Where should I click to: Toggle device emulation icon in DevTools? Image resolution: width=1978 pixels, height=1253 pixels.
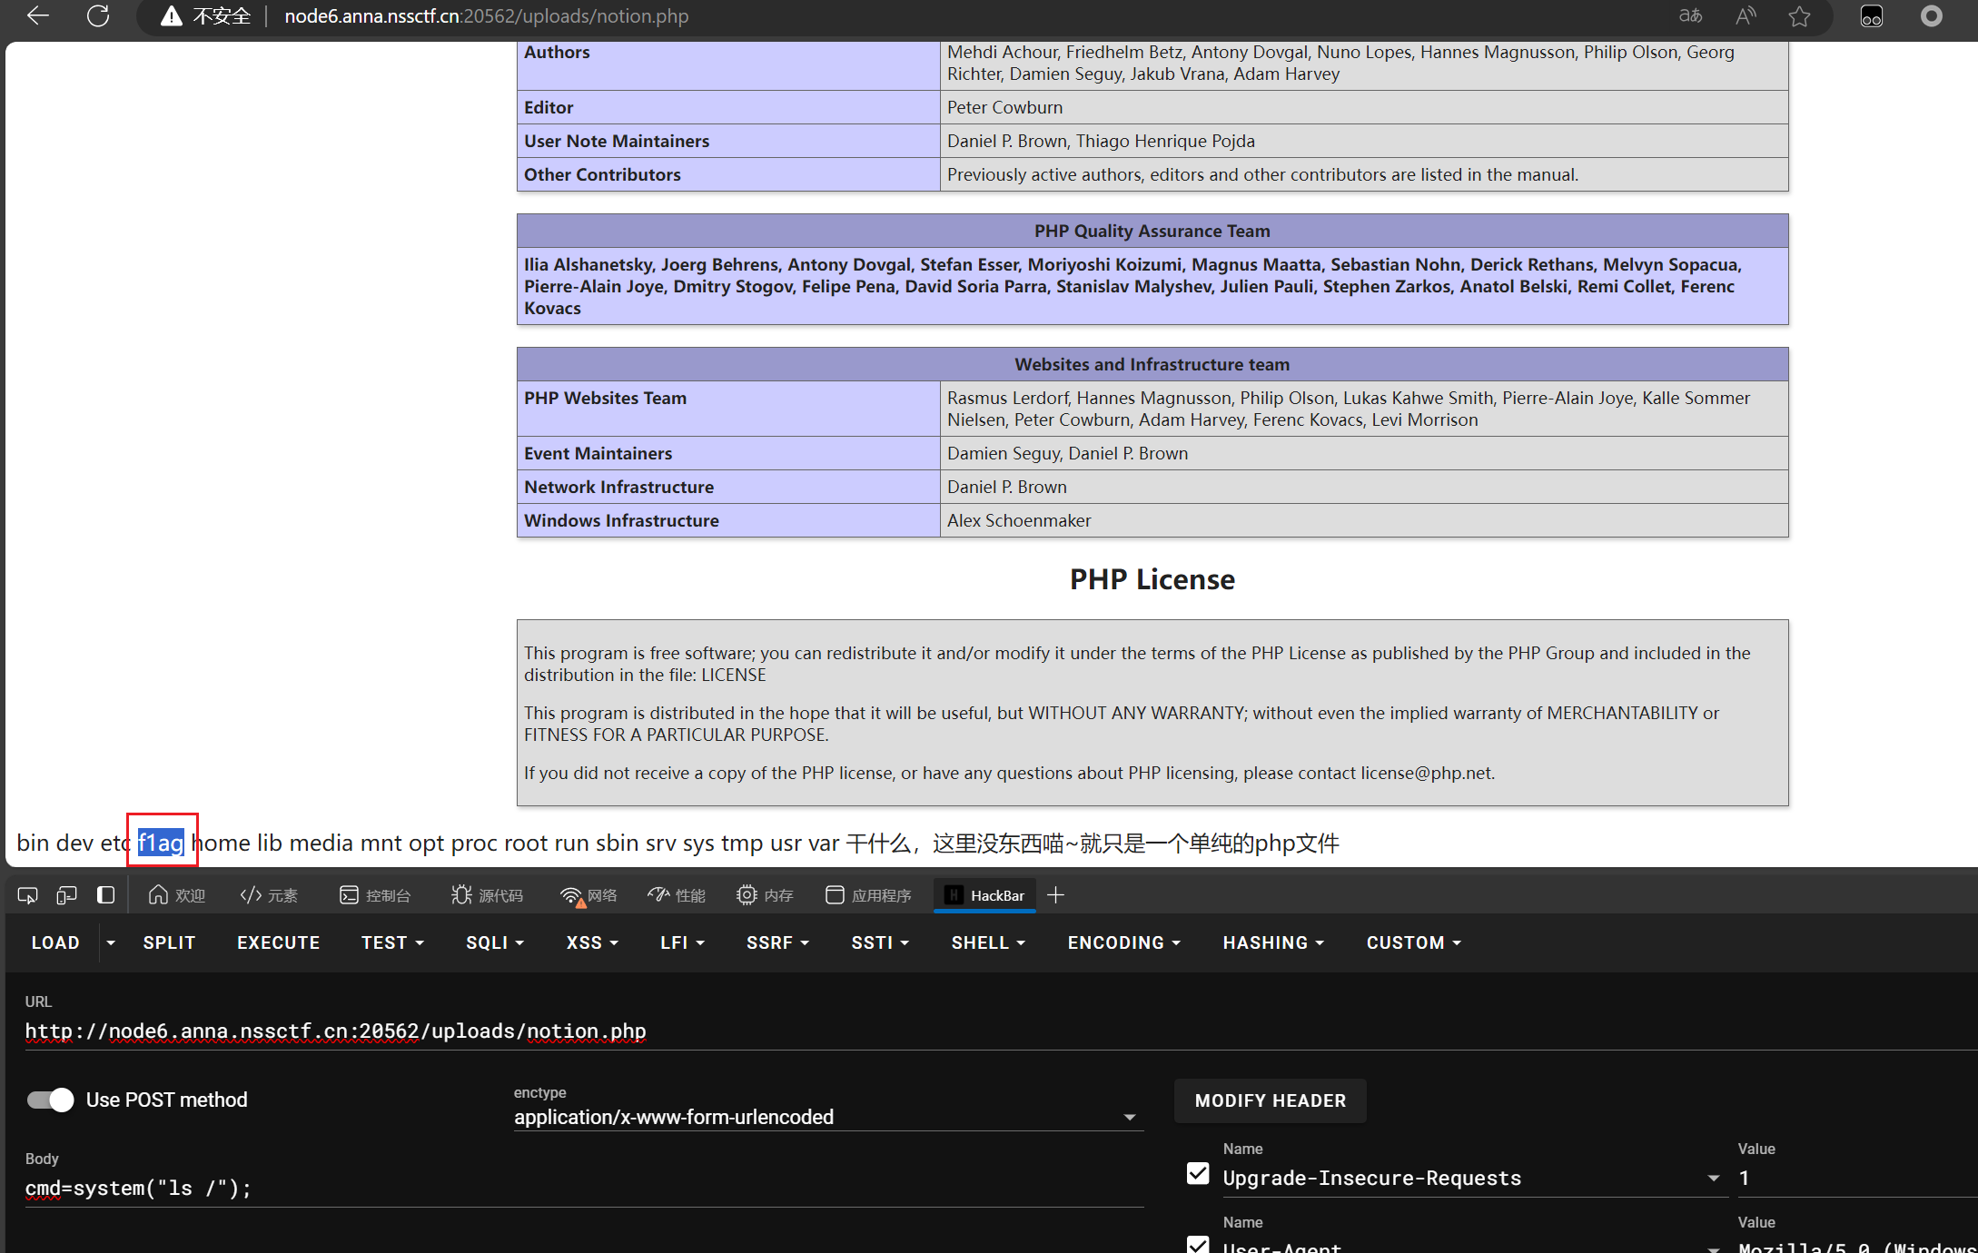pyautogui.click(x=66, y=895)
